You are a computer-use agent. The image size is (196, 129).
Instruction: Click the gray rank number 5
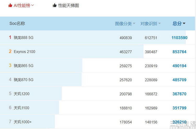tap(10, 94)
